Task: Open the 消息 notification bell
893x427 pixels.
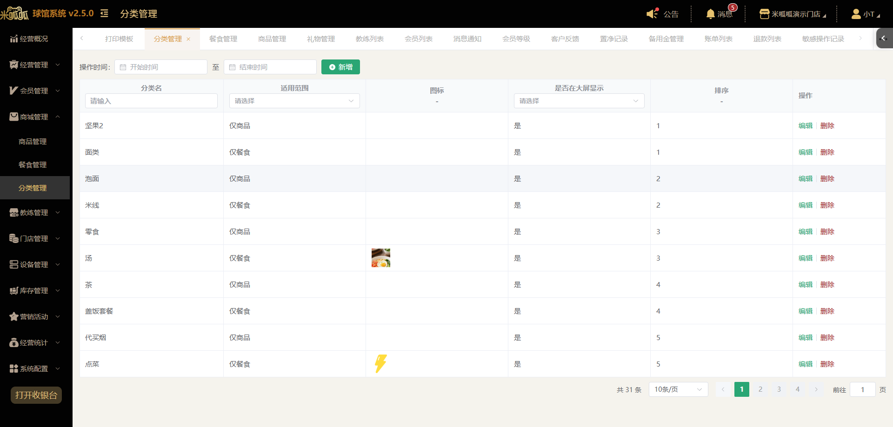Action: pos(710,14)
